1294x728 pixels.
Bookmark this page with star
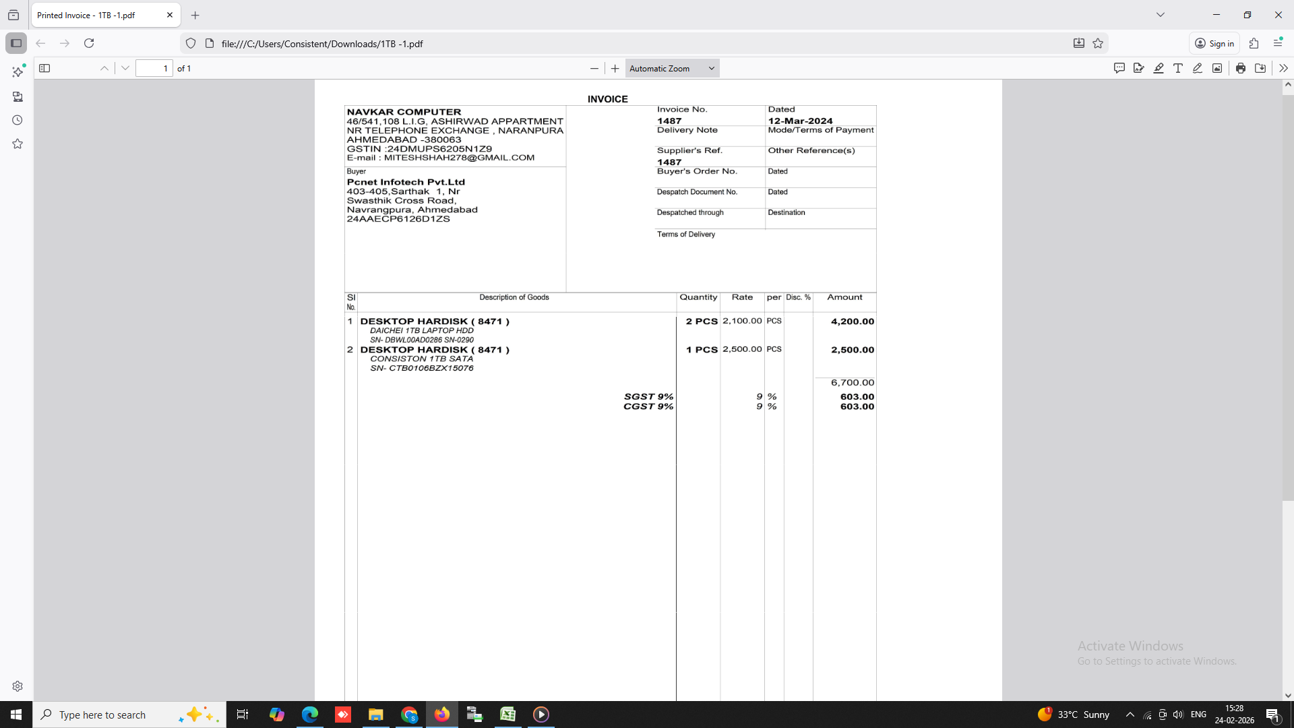click(x=1098, y=43)
